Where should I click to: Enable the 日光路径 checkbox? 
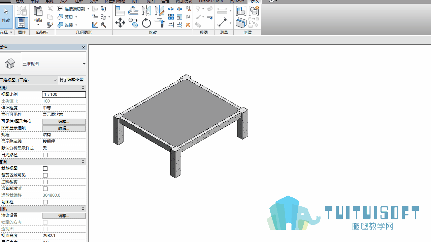[45, 155]
